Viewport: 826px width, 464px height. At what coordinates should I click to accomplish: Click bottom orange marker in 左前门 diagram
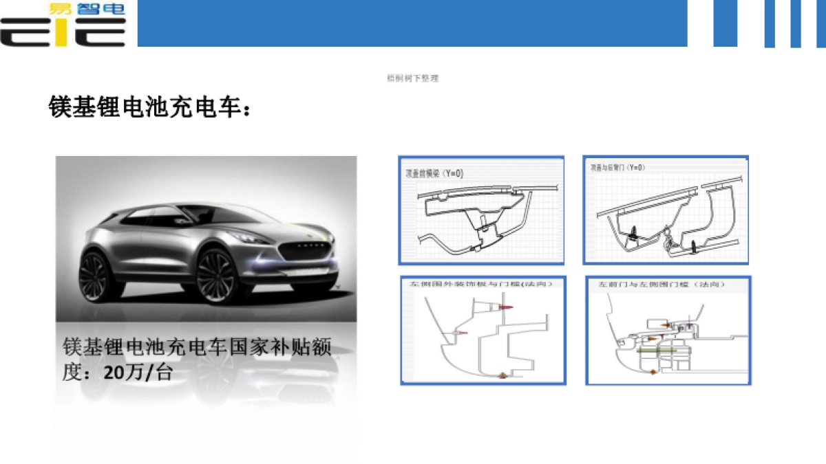pos(653,372)
